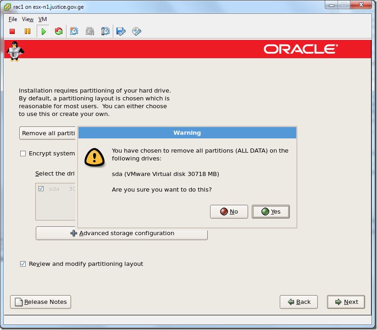
Task: Take a snapshot of the VM
Action: tap(74, 31)
